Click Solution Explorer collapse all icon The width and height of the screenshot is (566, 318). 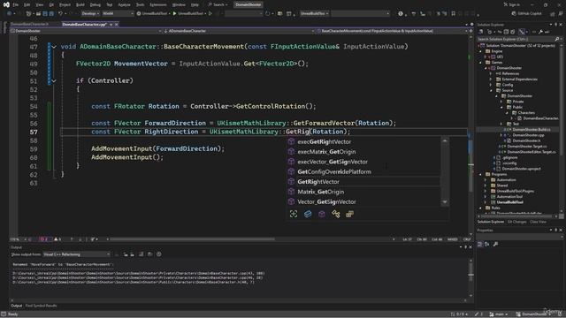point(506,32)
